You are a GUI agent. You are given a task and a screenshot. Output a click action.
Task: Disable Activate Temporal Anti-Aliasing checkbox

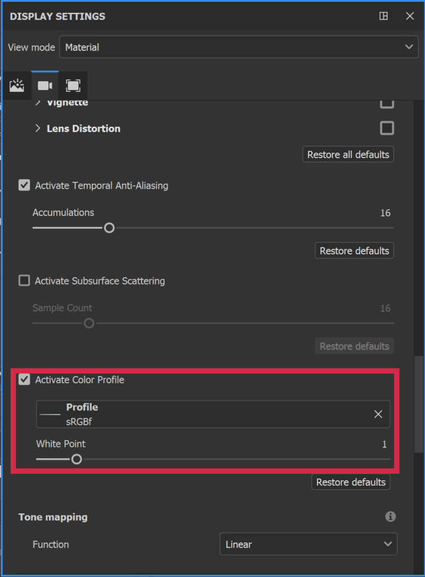coord(24,185)
